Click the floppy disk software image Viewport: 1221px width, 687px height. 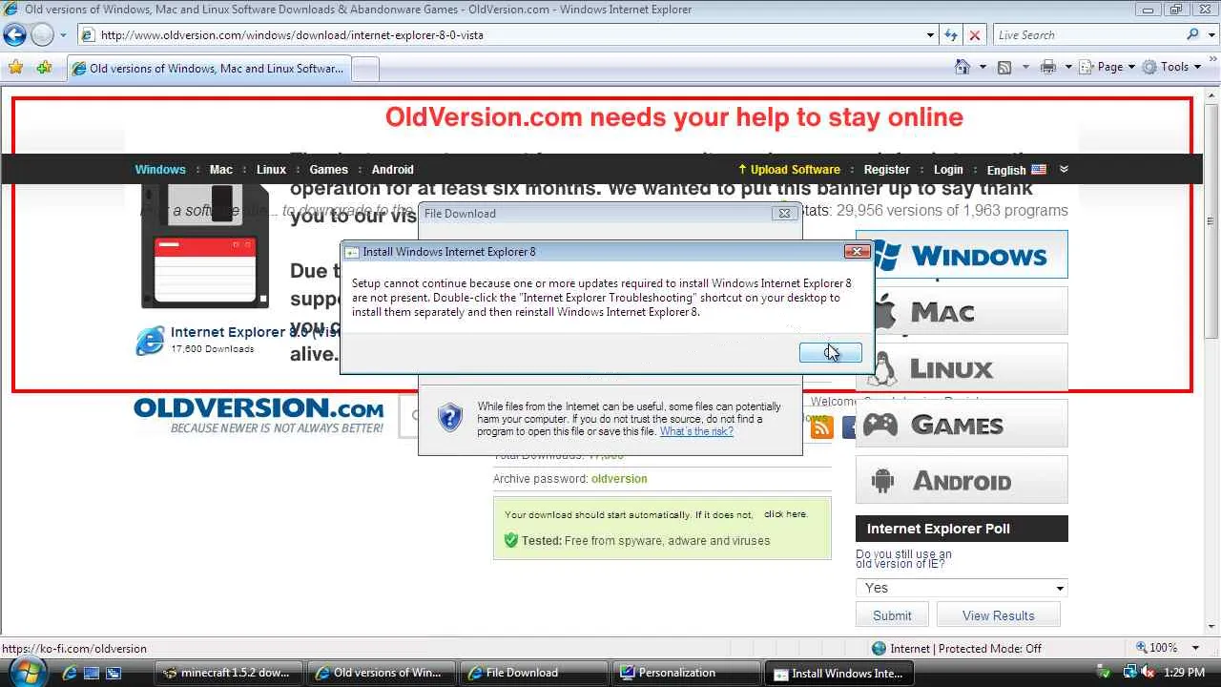(204, 246)
